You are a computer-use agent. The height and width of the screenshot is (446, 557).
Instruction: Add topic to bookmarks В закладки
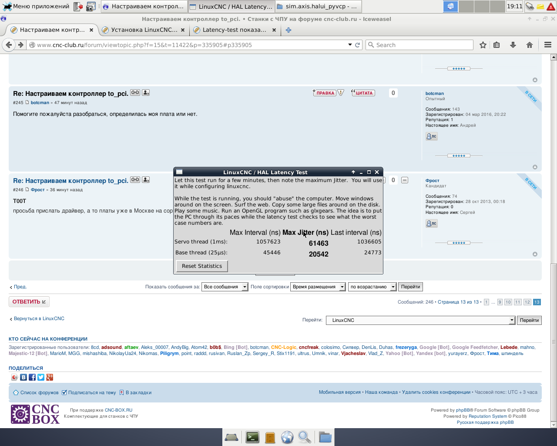(138, 392)
